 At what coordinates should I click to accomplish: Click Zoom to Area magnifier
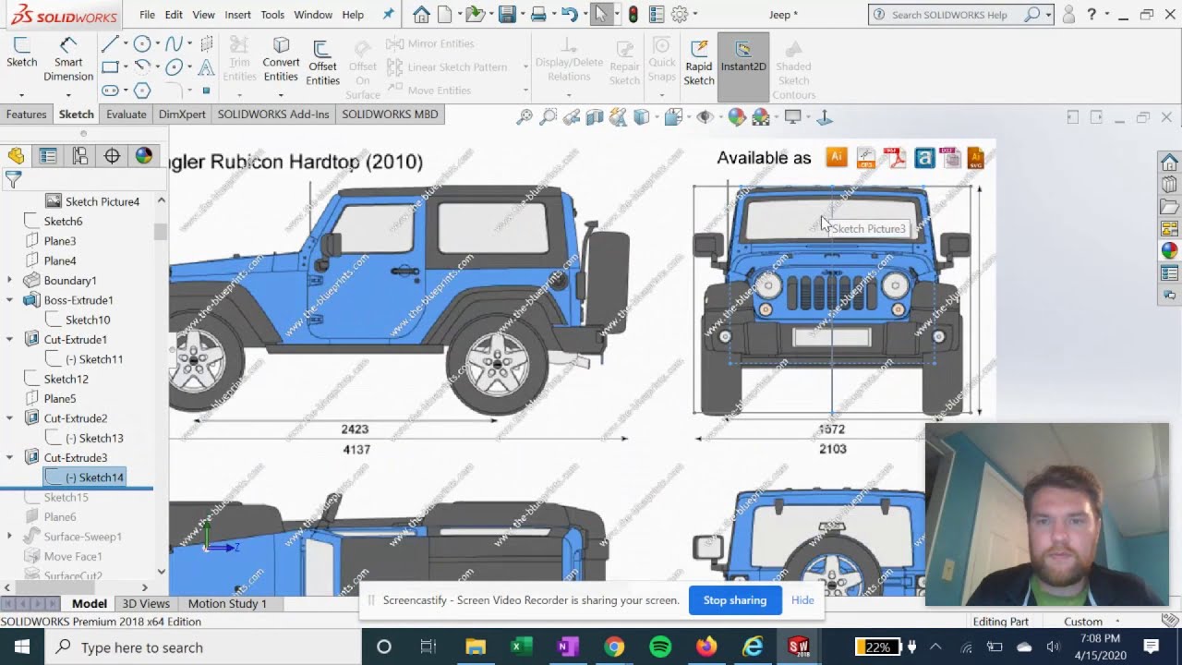548,117
